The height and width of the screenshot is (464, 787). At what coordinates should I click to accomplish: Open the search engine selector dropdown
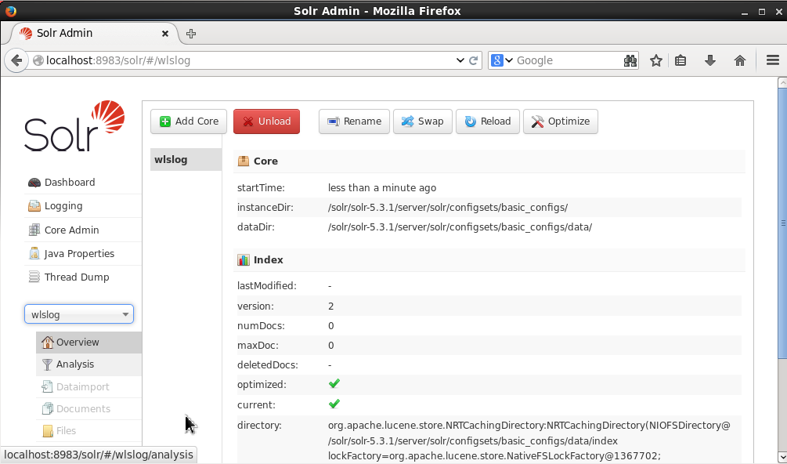coord(502,61)
